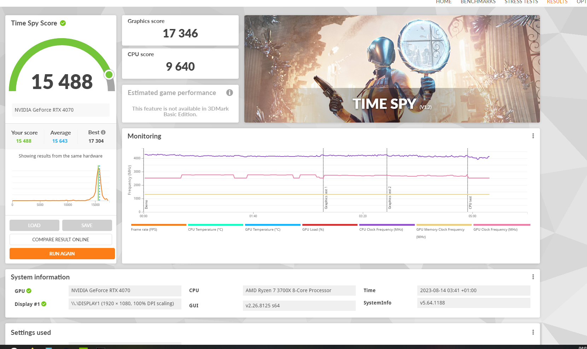Toggle the GPU Temperature legend
Viewport: 587px width, 349px height.
[273, 227]
